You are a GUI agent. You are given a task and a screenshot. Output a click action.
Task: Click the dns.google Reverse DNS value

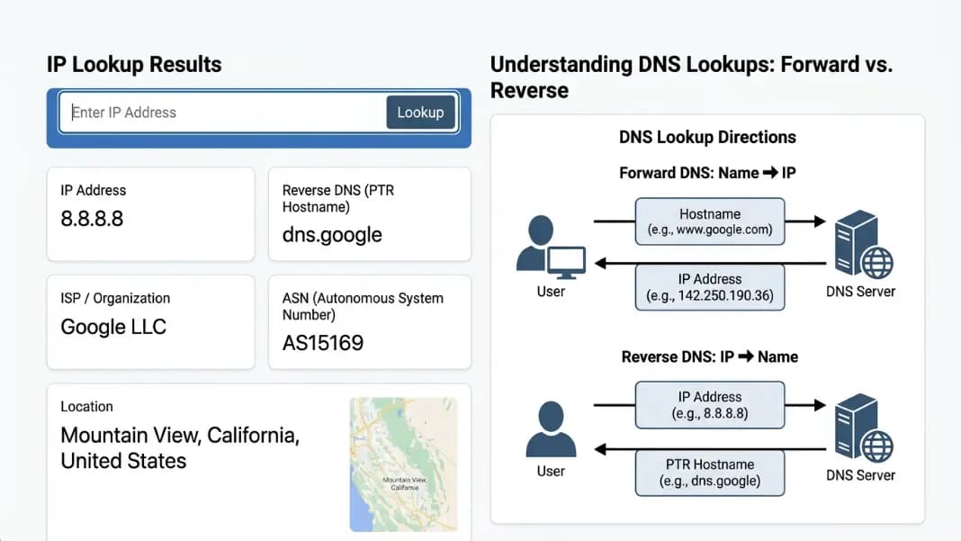tap(332, 235)
